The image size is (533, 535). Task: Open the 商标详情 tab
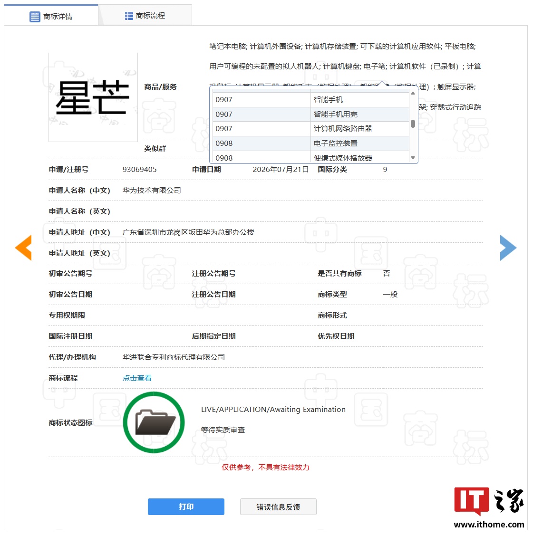[51, 16]
